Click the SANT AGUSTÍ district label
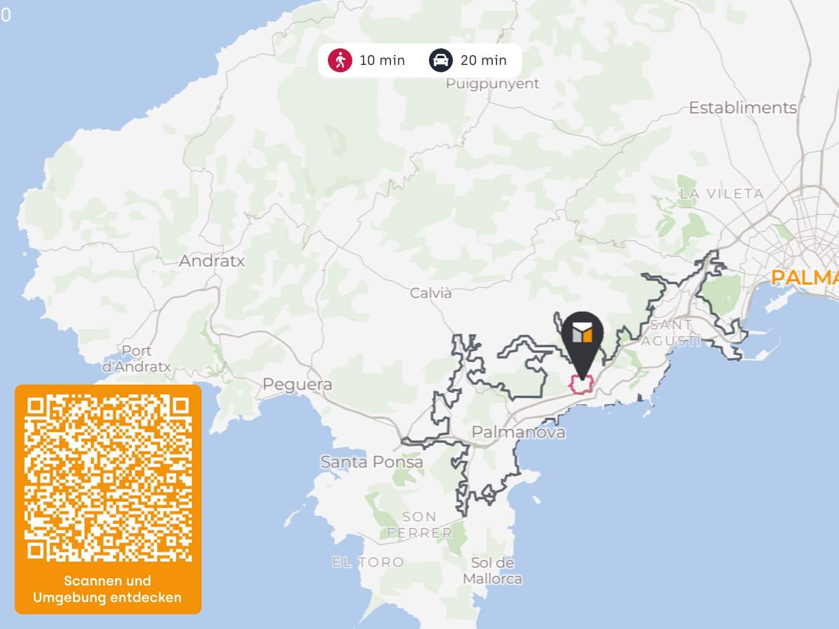The width and height of the screenshot is (839, 629). tap(671, 333)
